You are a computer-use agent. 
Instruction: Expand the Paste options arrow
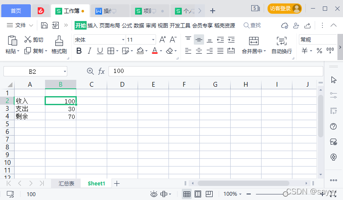18,51
